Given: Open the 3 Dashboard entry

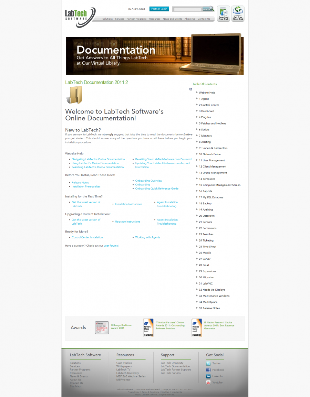Looking at the screenshot, I should point(207,111).
